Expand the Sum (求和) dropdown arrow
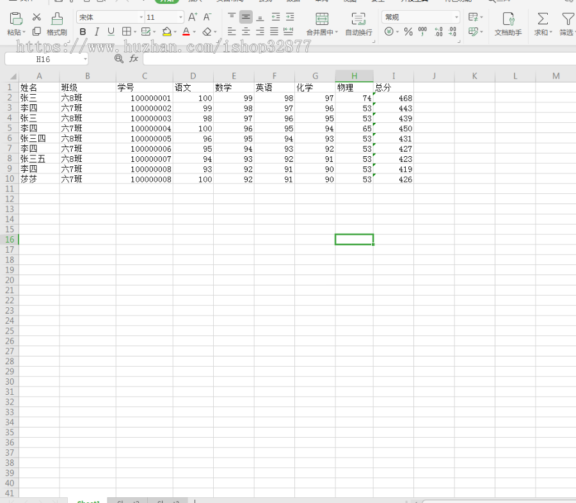 click(x=550, y=33)
